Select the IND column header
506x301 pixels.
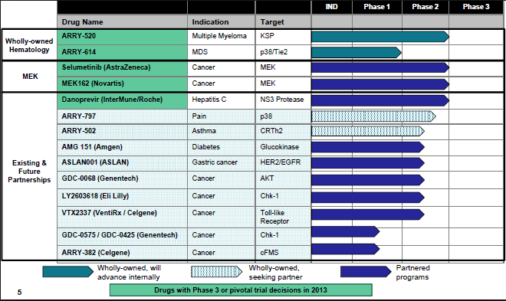click(x=332, y=7)
